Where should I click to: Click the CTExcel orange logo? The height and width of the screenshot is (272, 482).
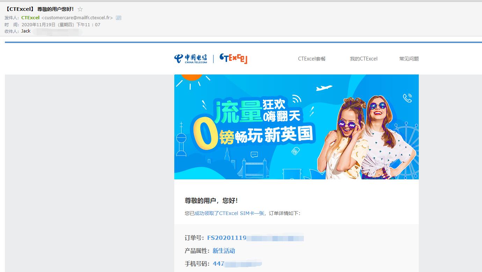click(233, 59)
